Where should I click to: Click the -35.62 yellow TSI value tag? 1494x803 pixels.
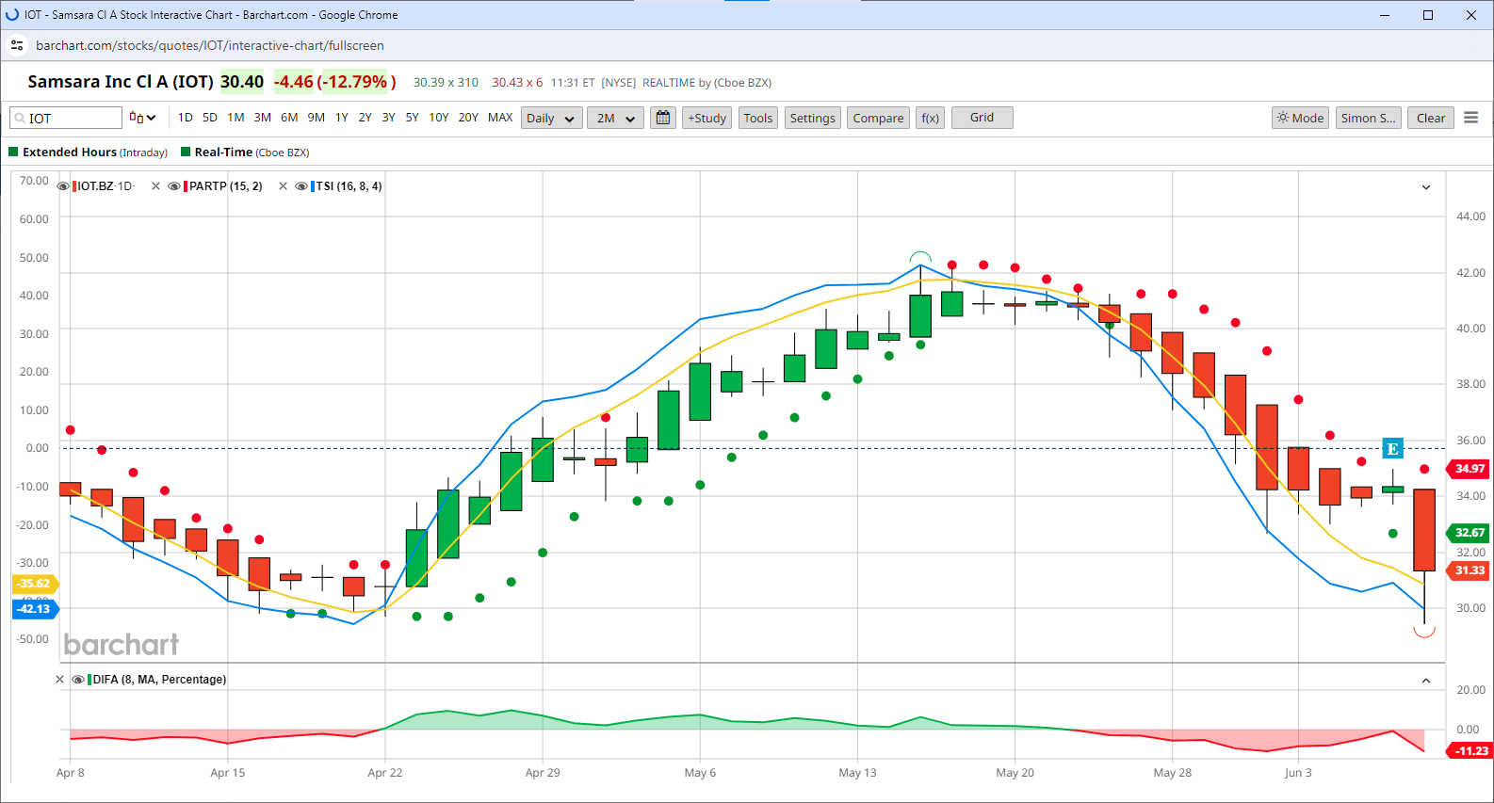[x=35, y=584]
